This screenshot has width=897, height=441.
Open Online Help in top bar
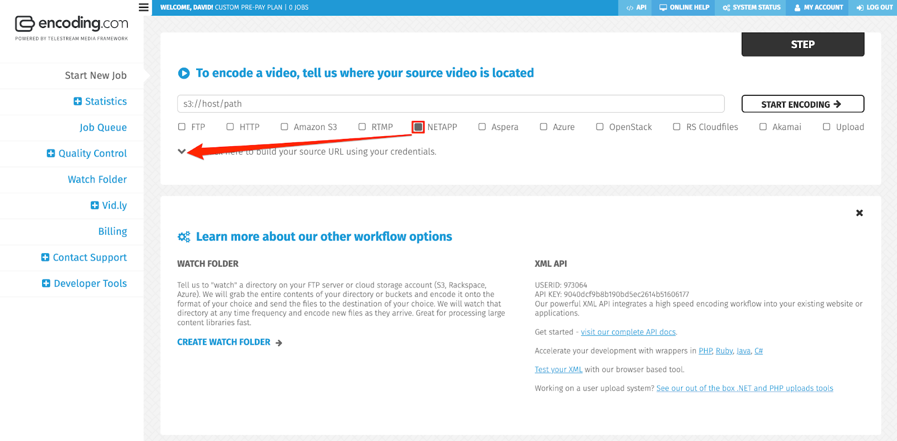[x=685, y=8]
